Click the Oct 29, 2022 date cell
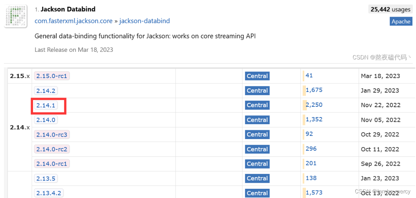 click(x=380, y=134)
